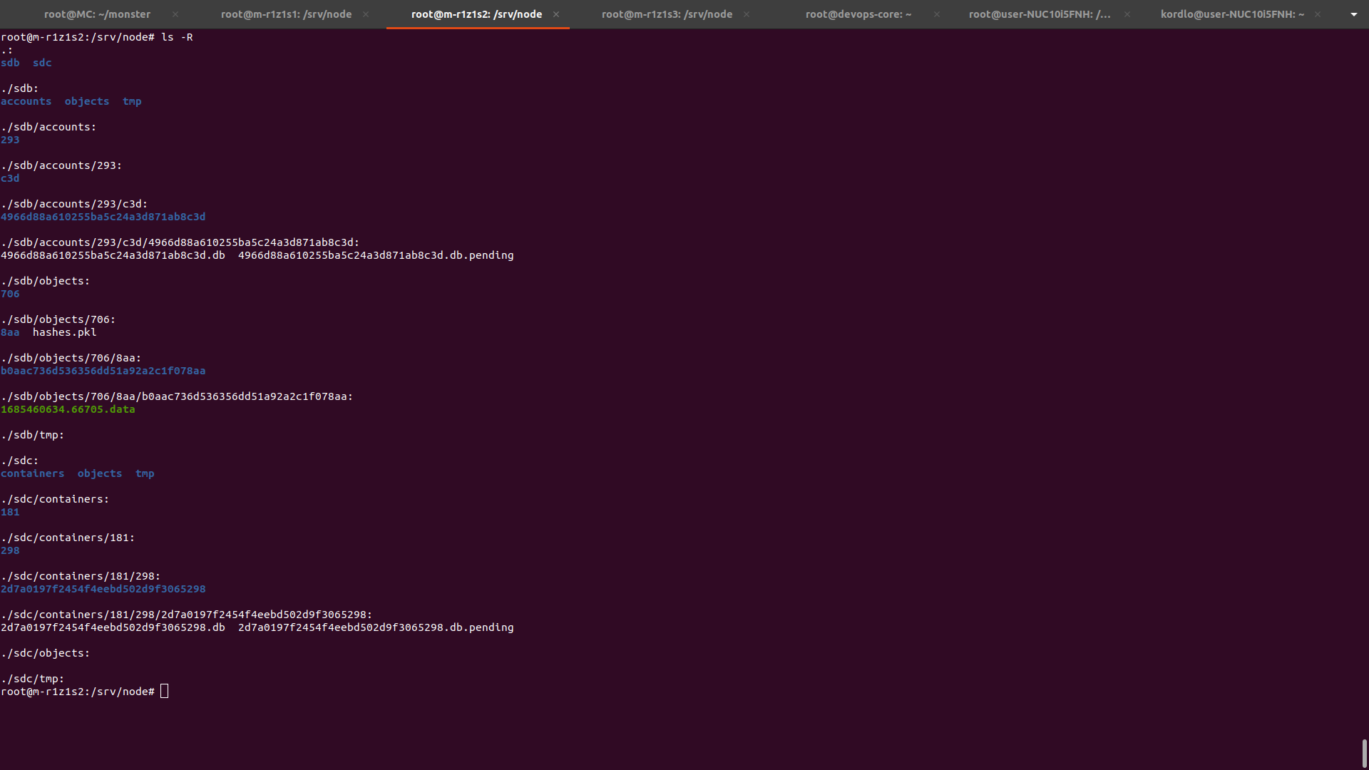Close the active root@m-r1z1s2 tab
Screen dimensions: 1369x770
[556, 14]
